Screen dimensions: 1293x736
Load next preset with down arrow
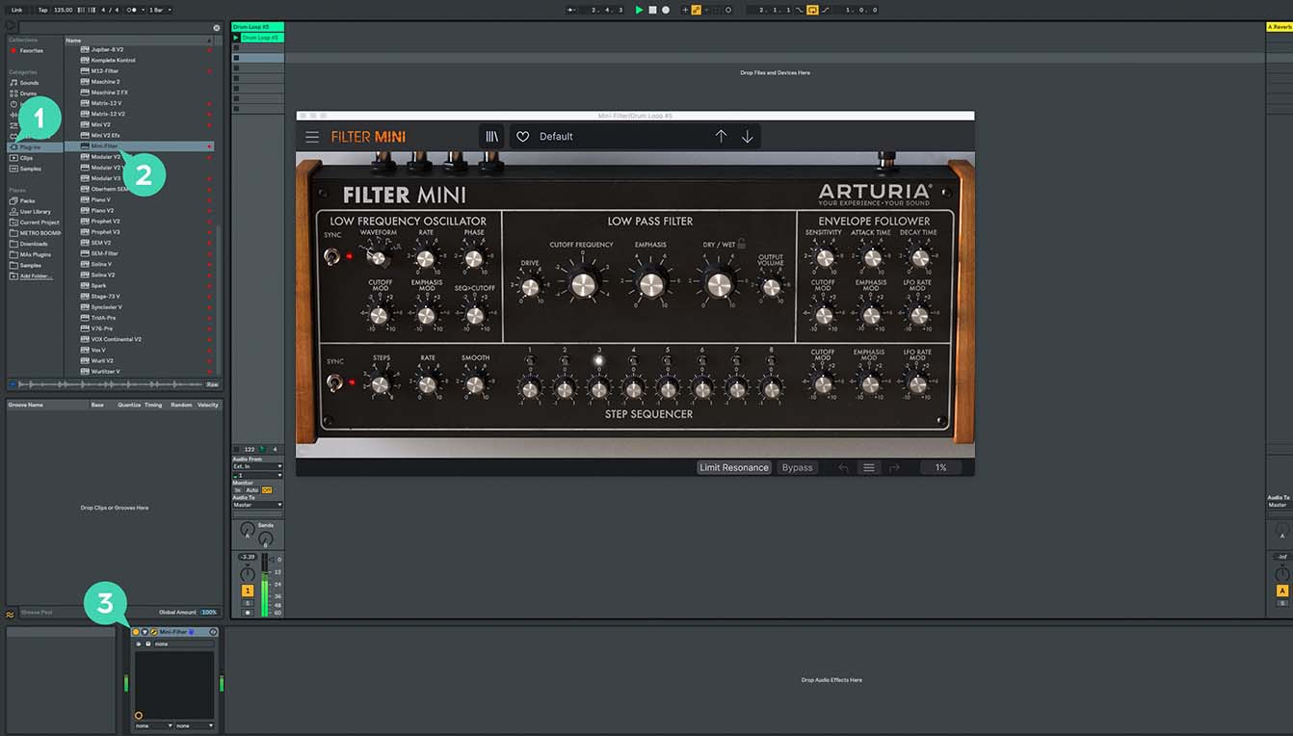tap(747, 137)
